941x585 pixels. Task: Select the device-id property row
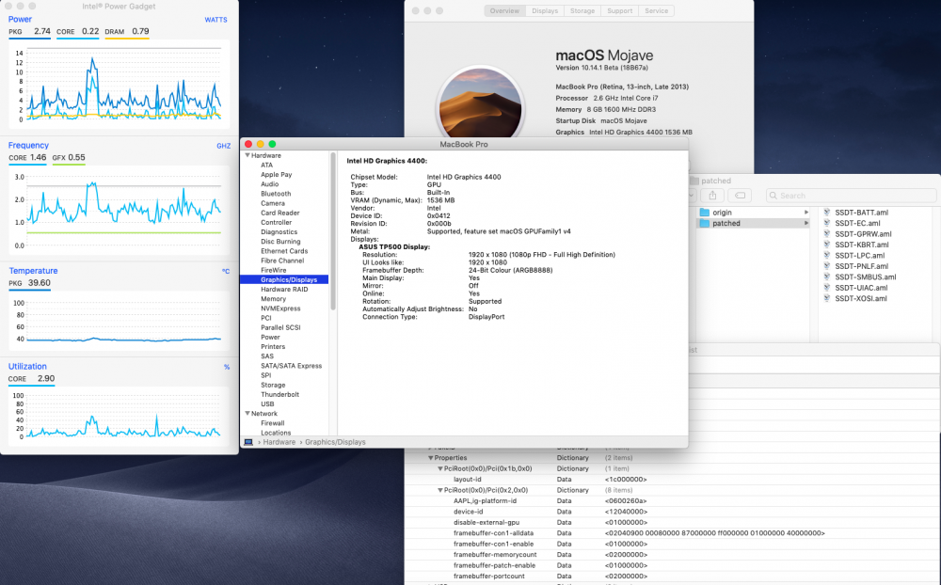tap(672, 512)
